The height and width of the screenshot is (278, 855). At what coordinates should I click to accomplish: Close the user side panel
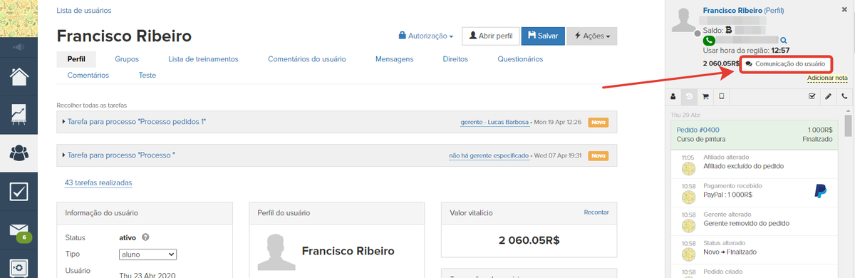point(844,10)
